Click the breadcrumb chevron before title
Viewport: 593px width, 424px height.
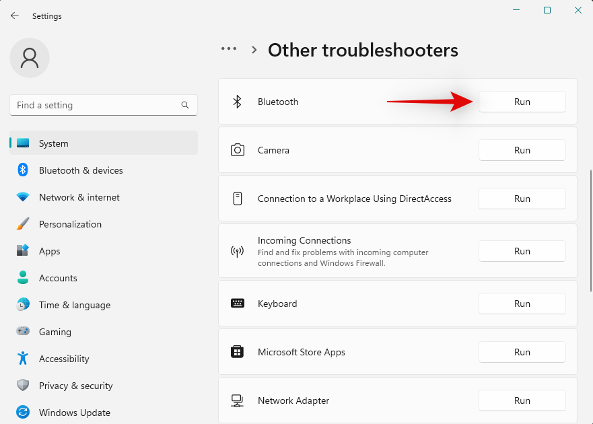pyautogui.click(x=254, y=50)
